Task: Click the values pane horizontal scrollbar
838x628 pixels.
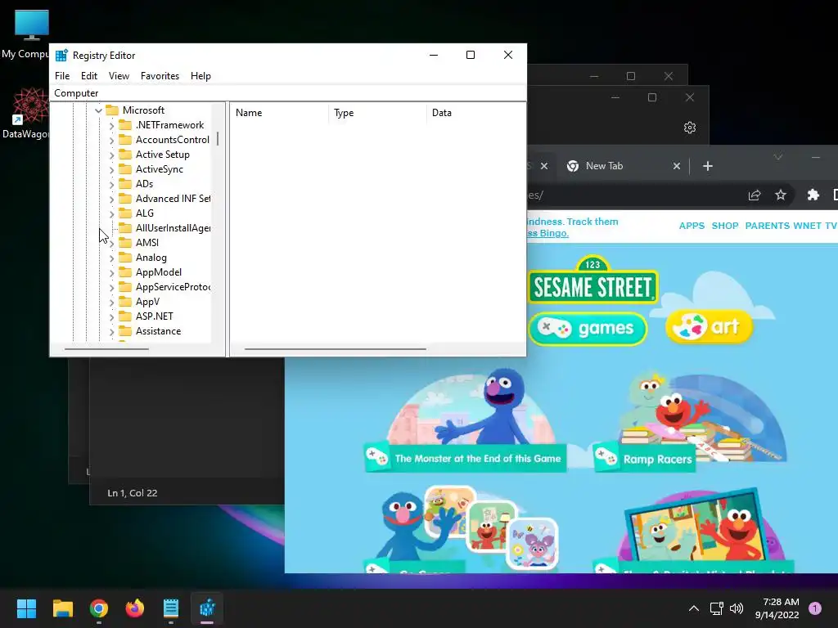Action: tap(335, 349)
